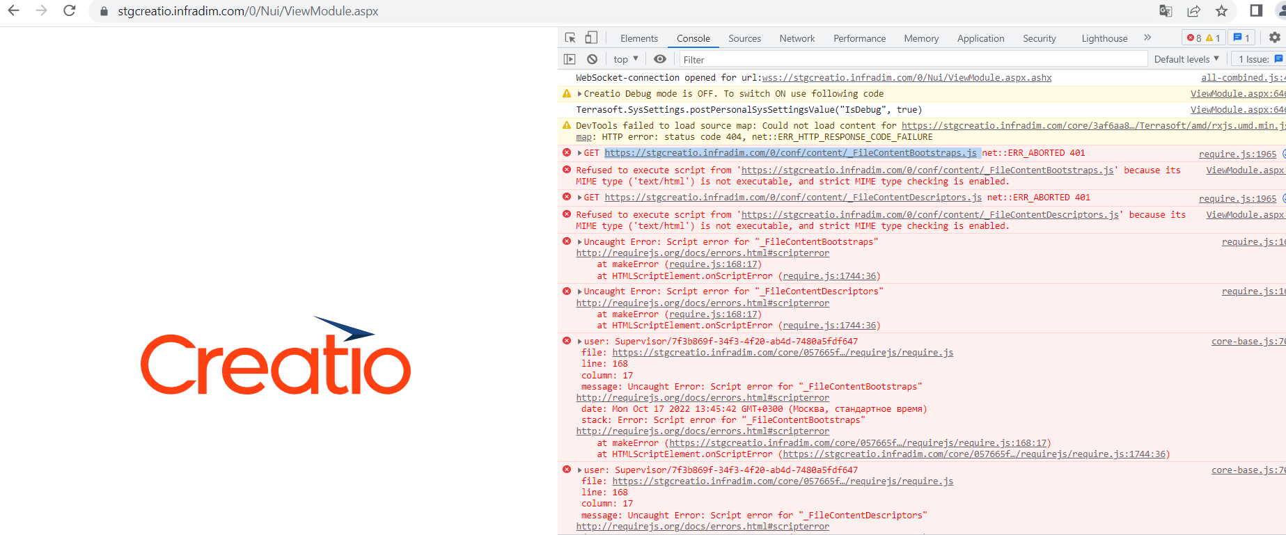Open require.js:1965 source on the _FileContentBootstraps GET row
Image resolution: width=1286 pixels, height=535 pixels.
(1237, 154)
